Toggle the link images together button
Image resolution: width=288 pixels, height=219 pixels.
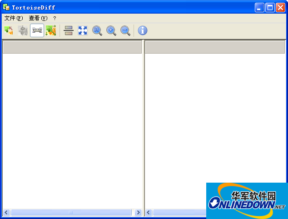[37, 30]
